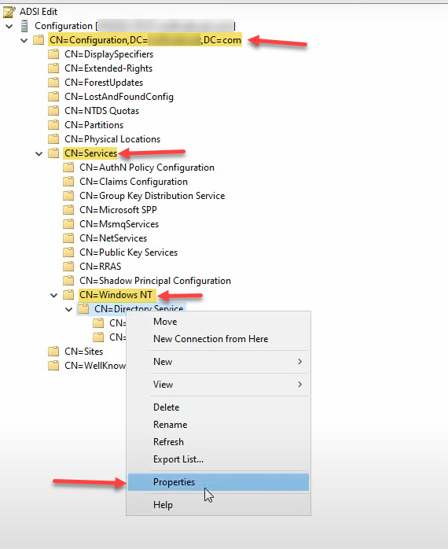Click the CN=Windows NT folder icon
448x549 pixels.
(68, 295)
